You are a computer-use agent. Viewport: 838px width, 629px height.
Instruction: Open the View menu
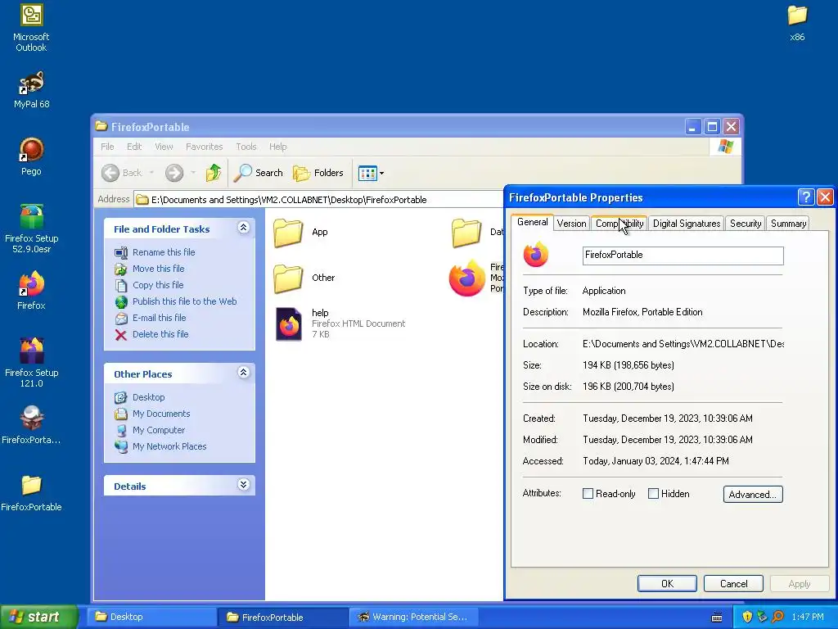pos(164,147)
